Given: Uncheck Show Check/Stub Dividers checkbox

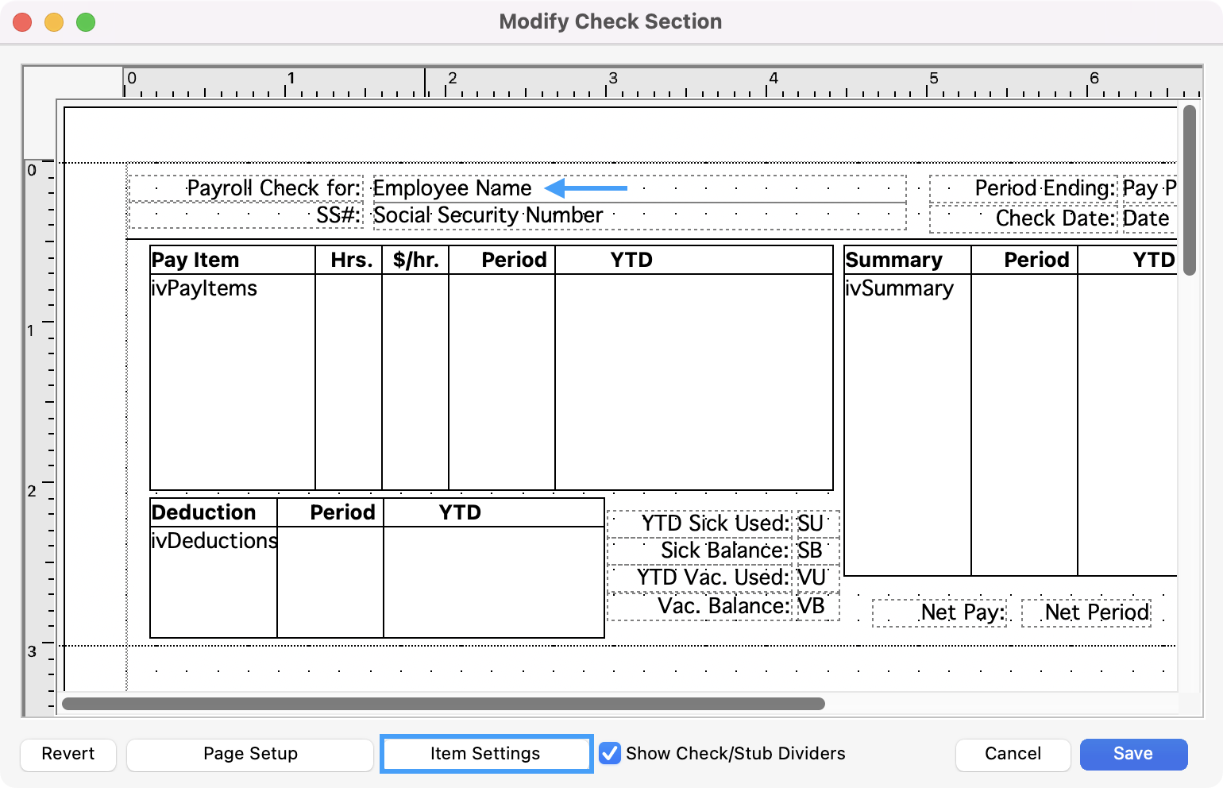Looking at the screenshot, I should coord(610,754).
